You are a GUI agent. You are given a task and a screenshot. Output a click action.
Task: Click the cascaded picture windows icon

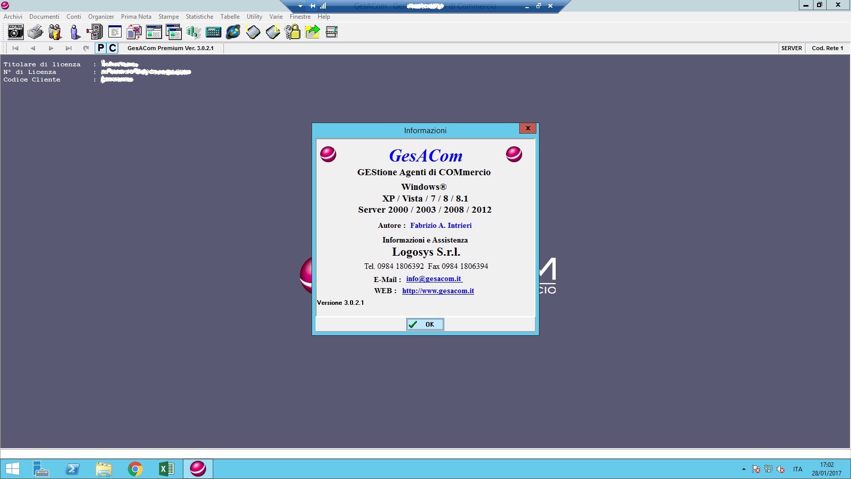pos(174,32)
